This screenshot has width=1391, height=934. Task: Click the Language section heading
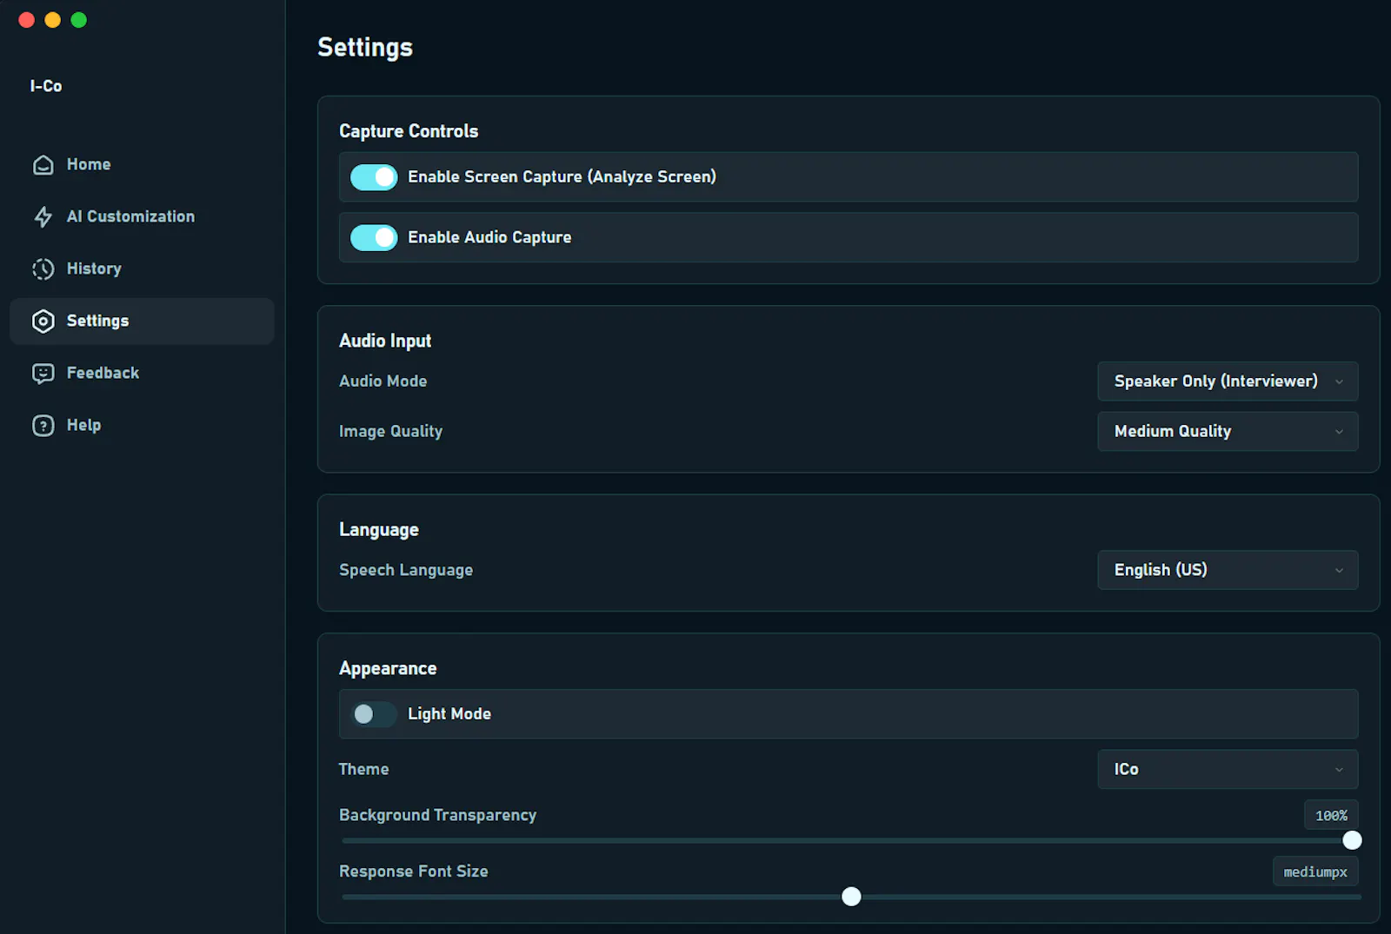(x=379, y=530)
